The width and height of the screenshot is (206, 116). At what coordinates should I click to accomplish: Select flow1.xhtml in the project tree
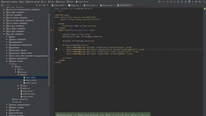pyautogui.click(x=24, y=78)
